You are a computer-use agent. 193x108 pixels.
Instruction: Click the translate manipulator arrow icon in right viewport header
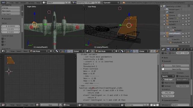click(x=131, y=51)
